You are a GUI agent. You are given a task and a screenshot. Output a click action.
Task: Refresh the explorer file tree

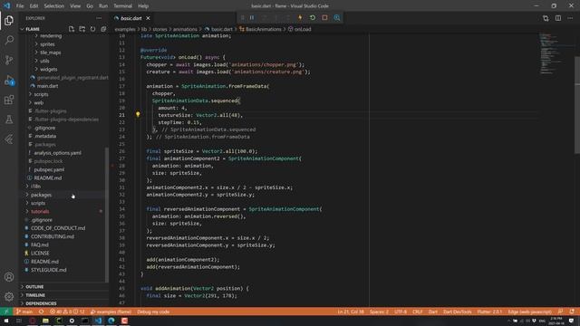[x=92, y=29]
